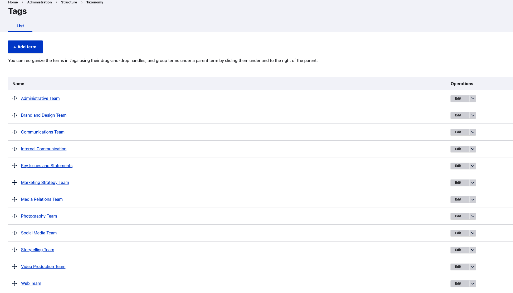This screenshot has height=293, width=513.
Task: Open the Communications Team term
Action: [x=43, y=132]
